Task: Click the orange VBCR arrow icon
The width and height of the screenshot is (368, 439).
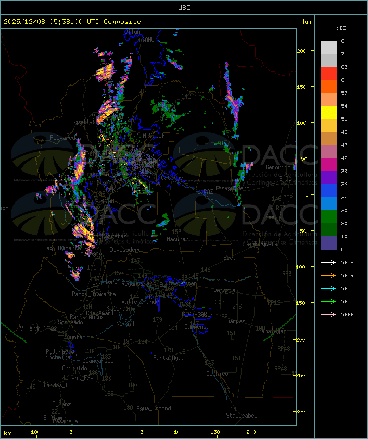Action: [328, 275]
